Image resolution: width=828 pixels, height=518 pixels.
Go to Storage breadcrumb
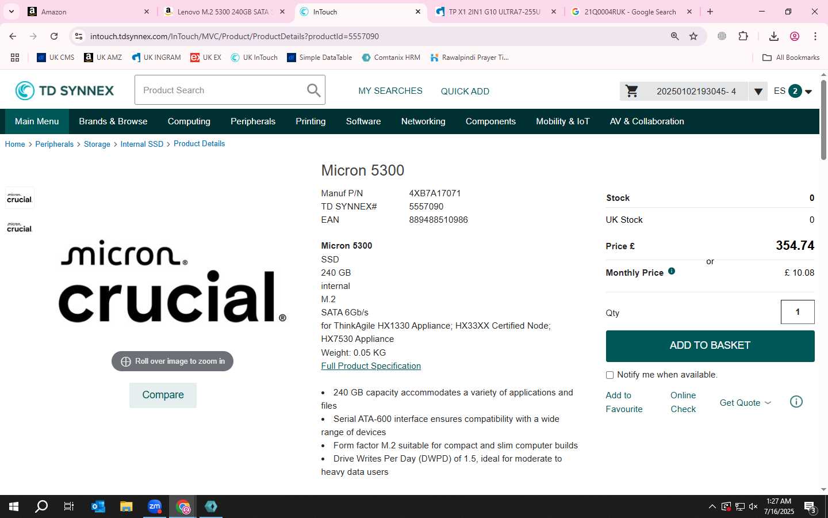pos(97,144)
